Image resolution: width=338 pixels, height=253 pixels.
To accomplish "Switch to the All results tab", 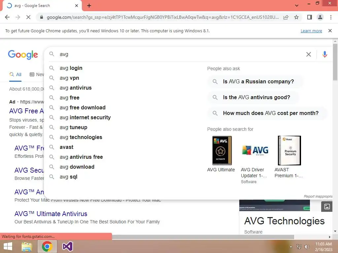I will pos(16,74).
